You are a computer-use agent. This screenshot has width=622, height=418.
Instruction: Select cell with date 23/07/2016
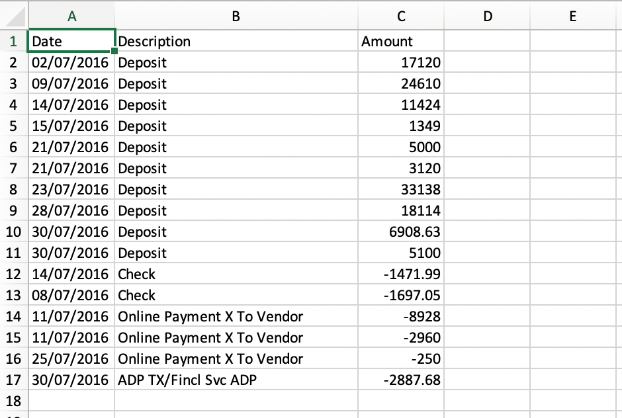71,189
